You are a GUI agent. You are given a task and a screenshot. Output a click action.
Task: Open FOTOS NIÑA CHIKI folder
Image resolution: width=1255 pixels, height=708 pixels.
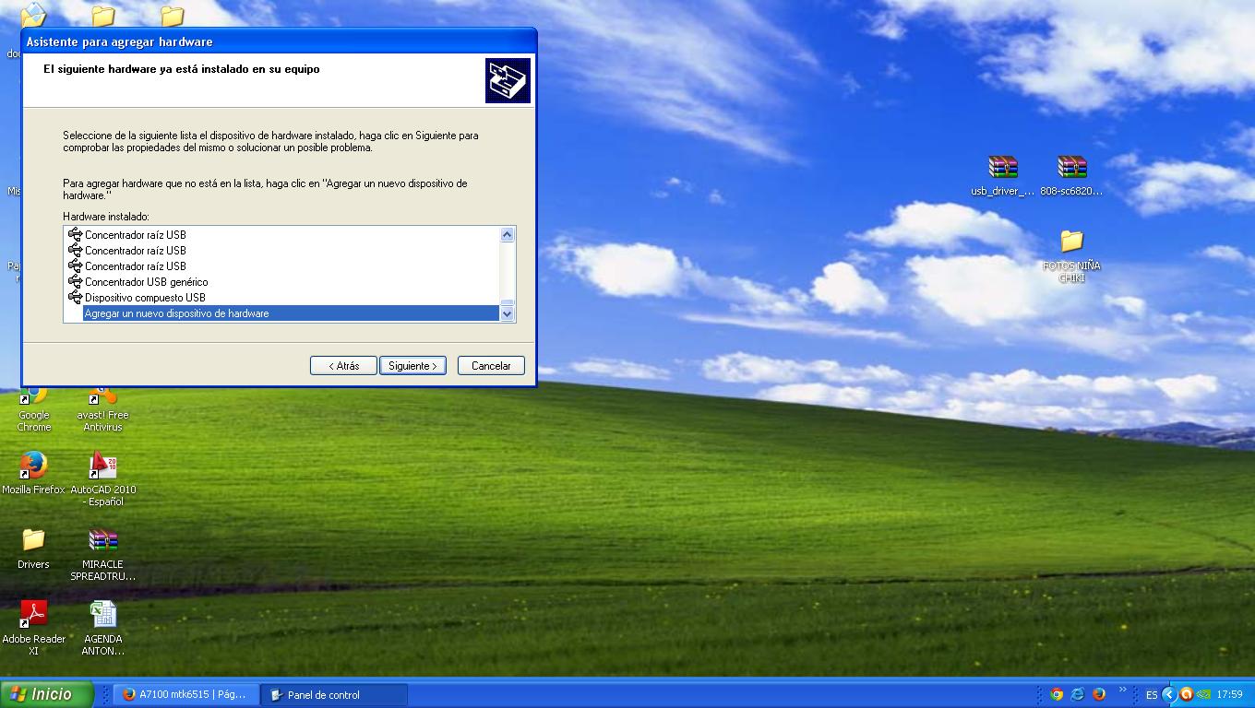coord(1071,255)
